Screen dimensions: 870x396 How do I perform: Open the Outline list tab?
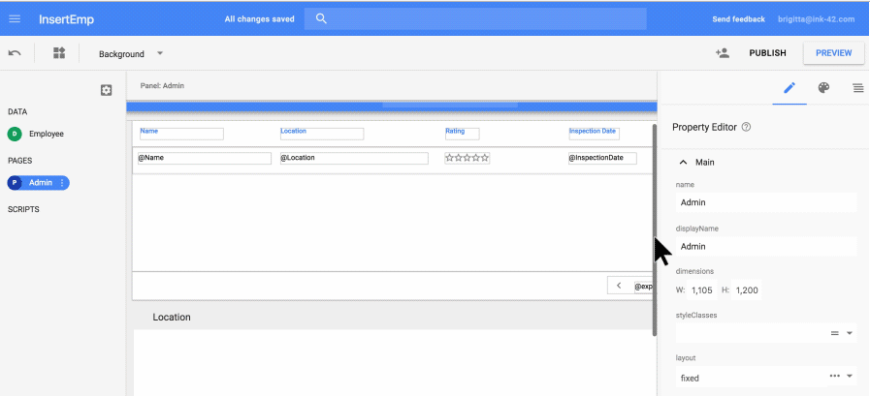pos(857,87)
